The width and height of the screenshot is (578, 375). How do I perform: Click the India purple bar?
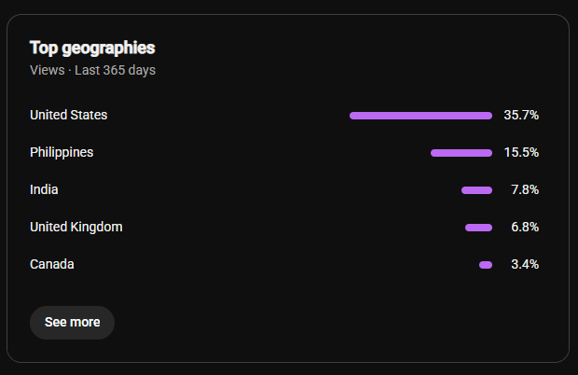click(x=476, y=190)
